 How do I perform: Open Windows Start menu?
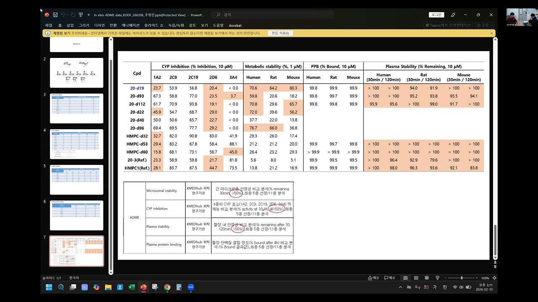coord(49,287)
